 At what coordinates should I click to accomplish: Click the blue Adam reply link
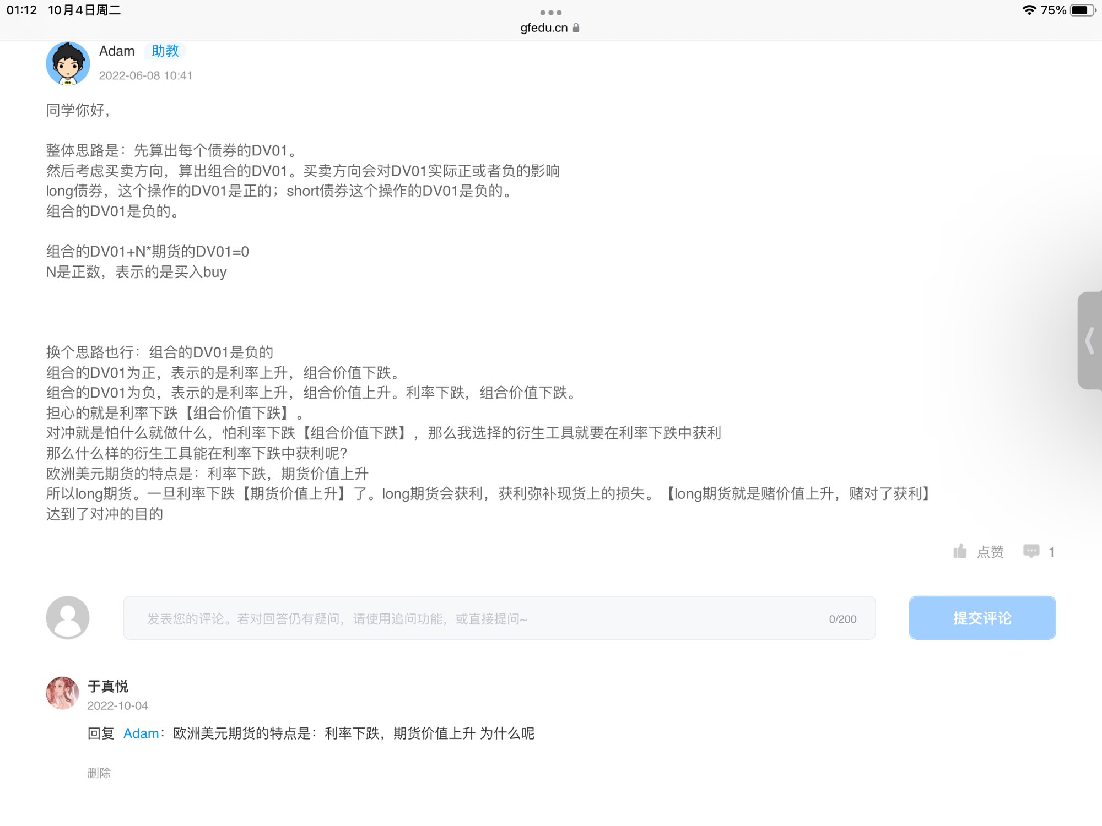tap(141, 733)
